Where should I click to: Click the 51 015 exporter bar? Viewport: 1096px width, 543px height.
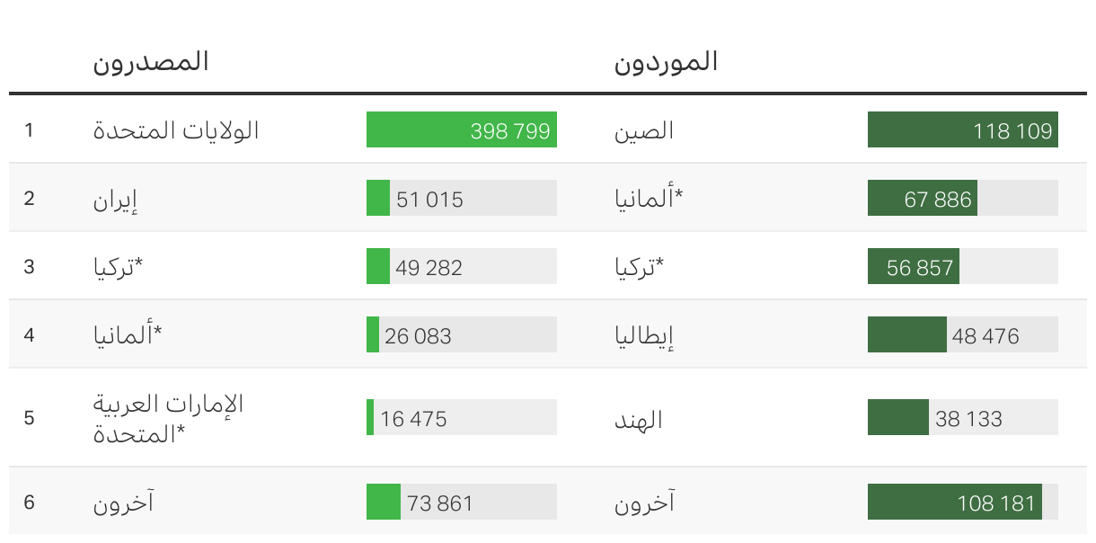(462, 198)
